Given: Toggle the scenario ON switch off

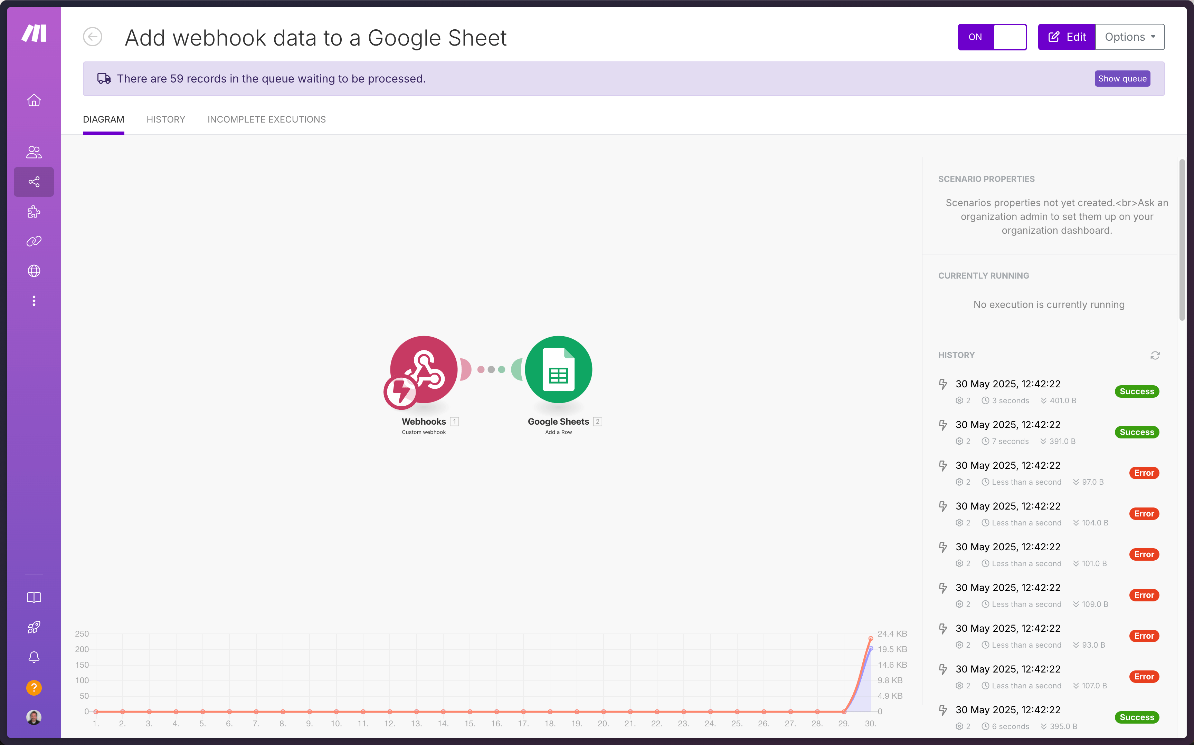Looking at the screenshot, I should pyautogui.click(x=992, y=37).
